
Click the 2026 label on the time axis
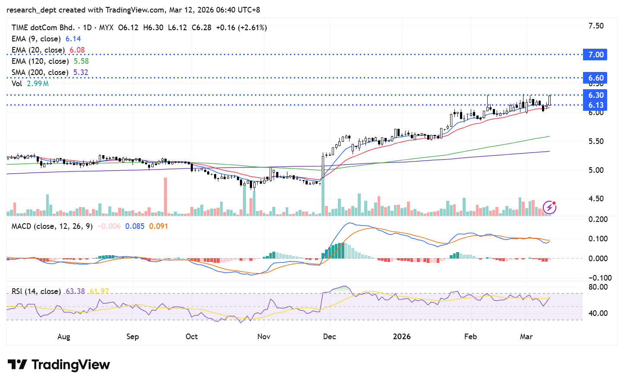(x=401, y=337)
